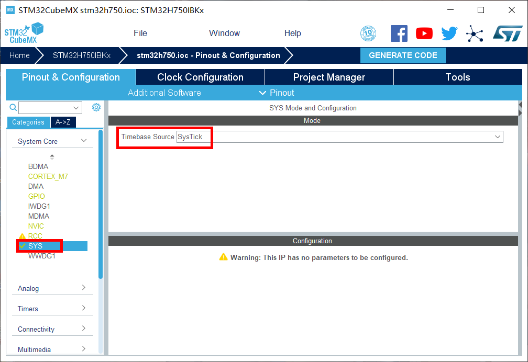
Task: Go to Home breadcrumb
Action: click(19, 55)
